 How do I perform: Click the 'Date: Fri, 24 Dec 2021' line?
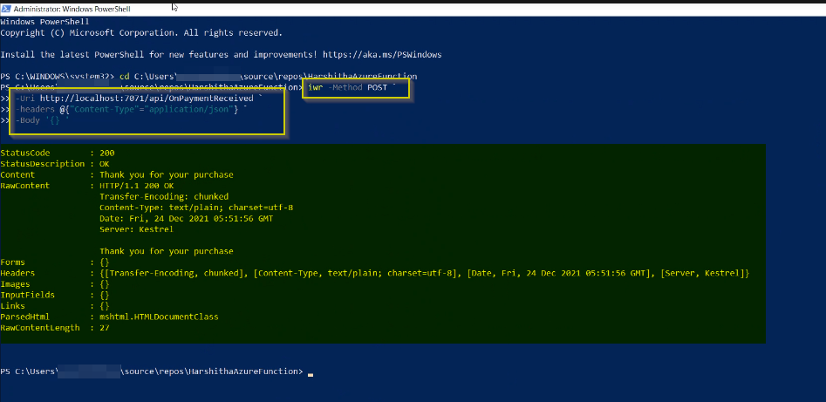point(186,218)
